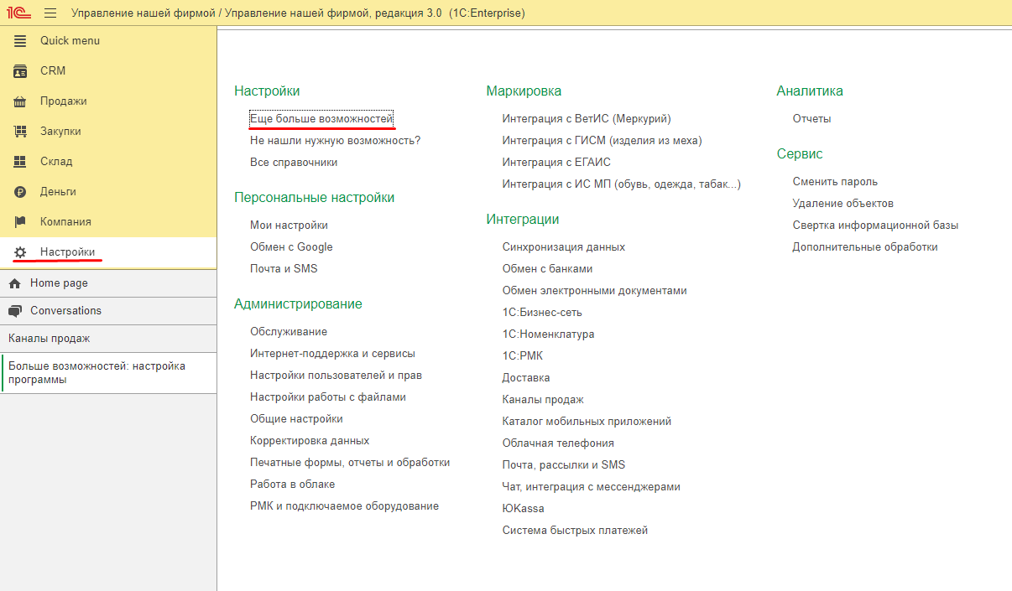Screen dimensions: 1012x591
Task: Open ЮKassa integration
Action: click(x=523, y=509)
